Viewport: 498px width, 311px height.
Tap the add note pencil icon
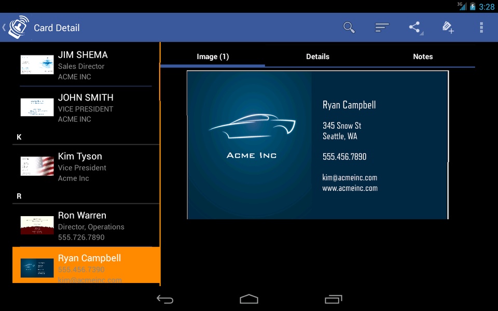coord(448,27)
